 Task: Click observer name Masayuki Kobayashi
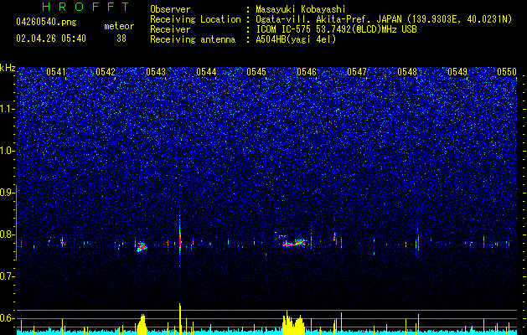point(300,9)
